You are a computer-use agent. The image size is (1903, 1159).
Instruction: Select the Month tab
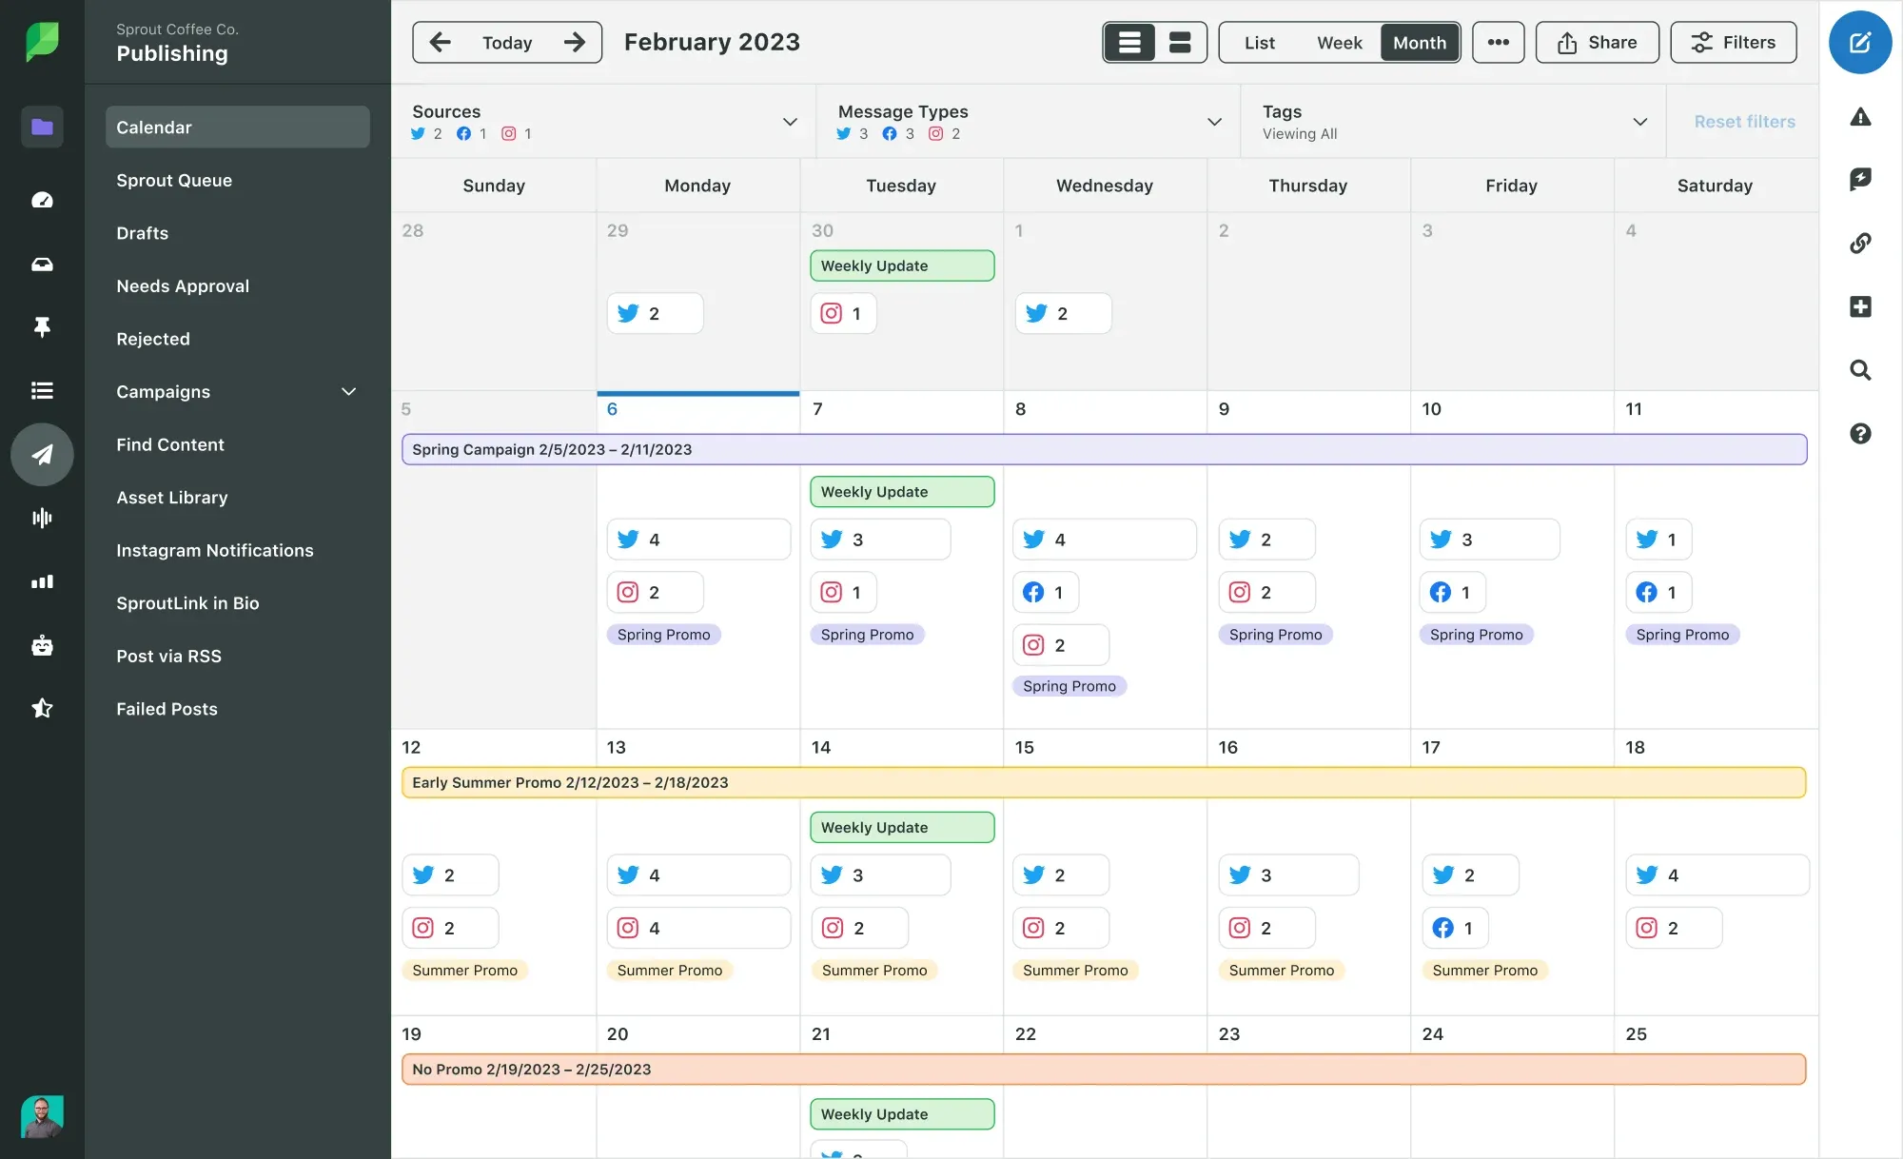pos(1419,42)
